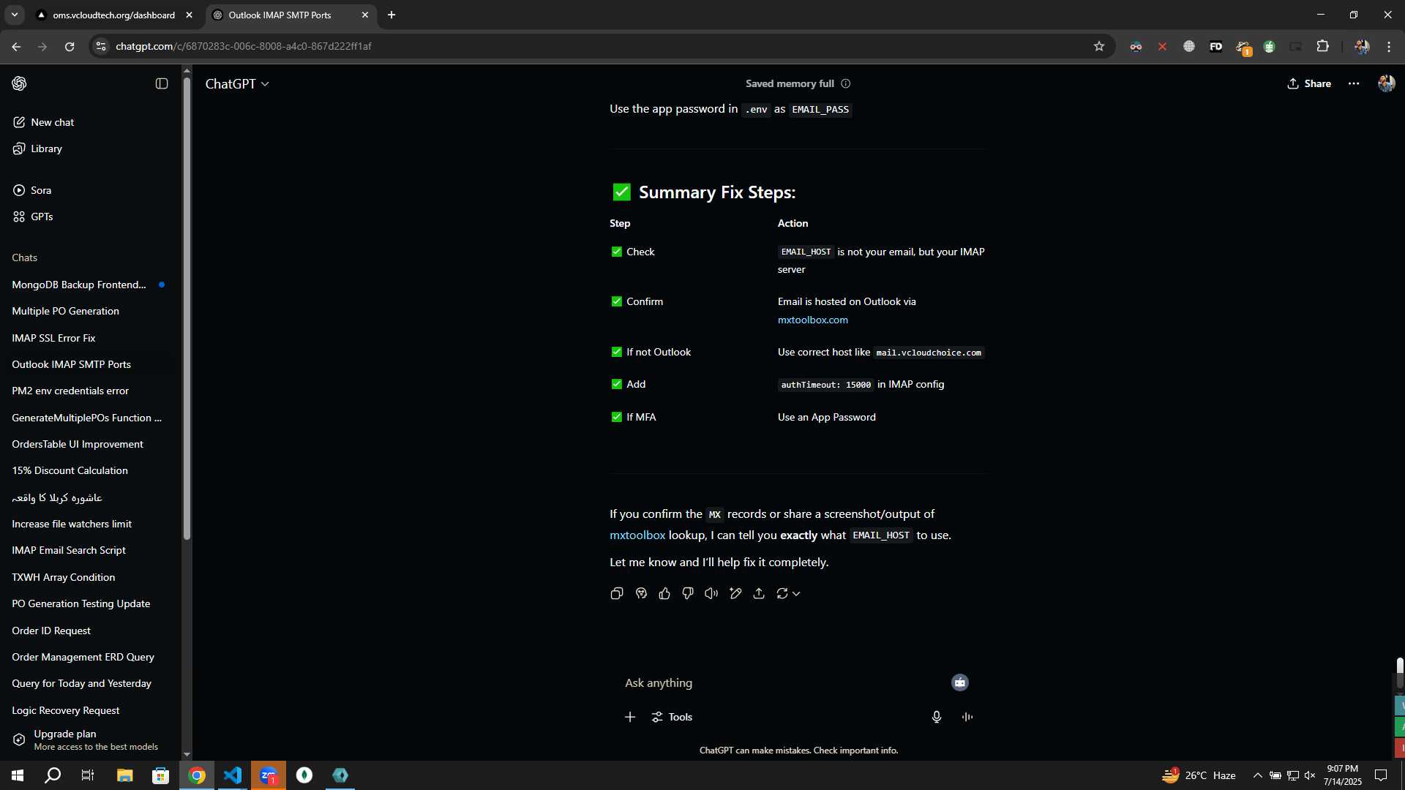Follow the mxtoolbox.com link in table
Image resolution: width=1405 pixels, height=790 pixels.
coord(812,320)
